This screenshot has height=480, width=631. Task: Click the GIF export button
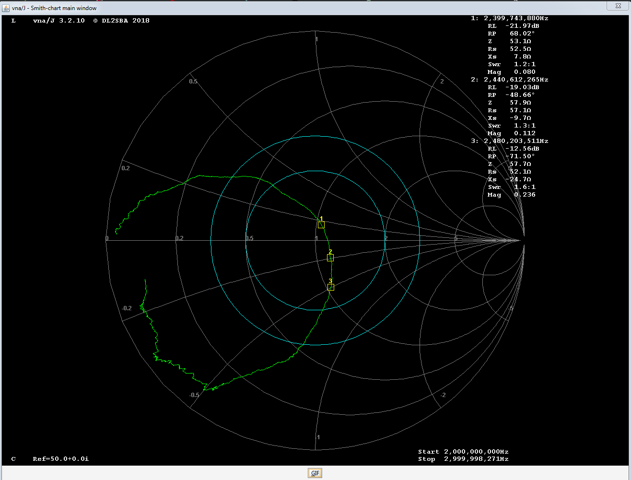[x=315, y=473]
